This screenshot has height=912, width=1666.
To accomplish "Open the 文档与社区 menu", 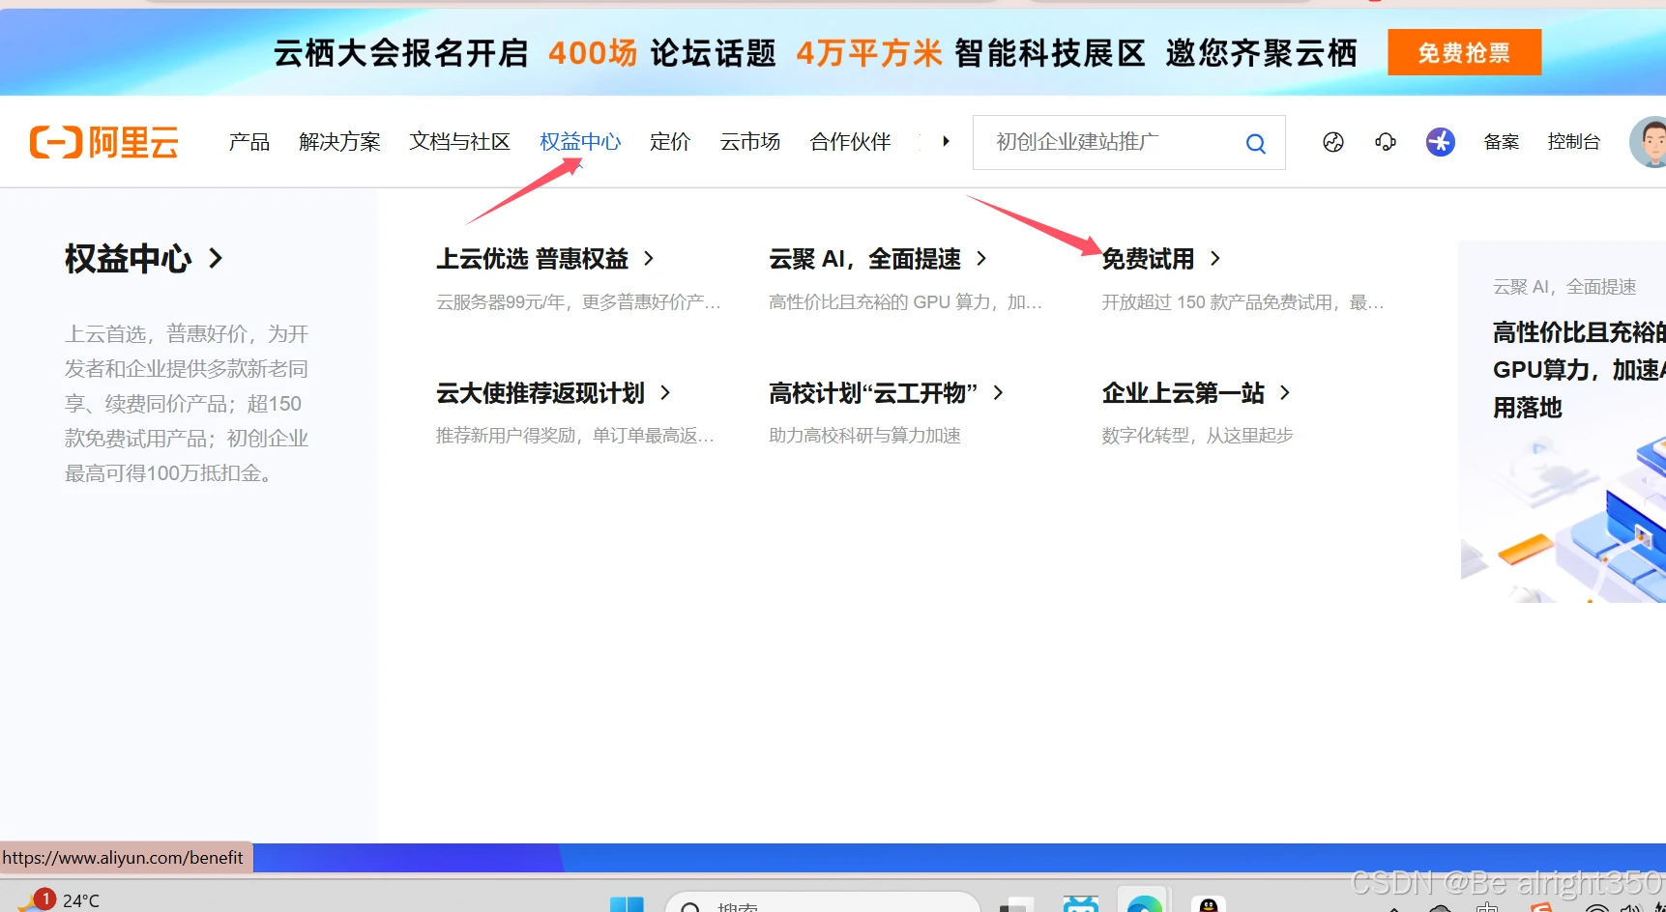I will pos(459,142).
